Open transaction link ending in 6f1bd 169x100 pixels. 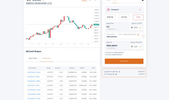point(34,77)
